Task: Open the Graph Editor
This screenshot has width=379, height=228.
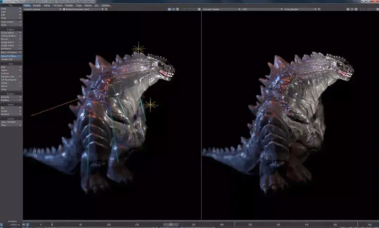Action: point(11,46)
